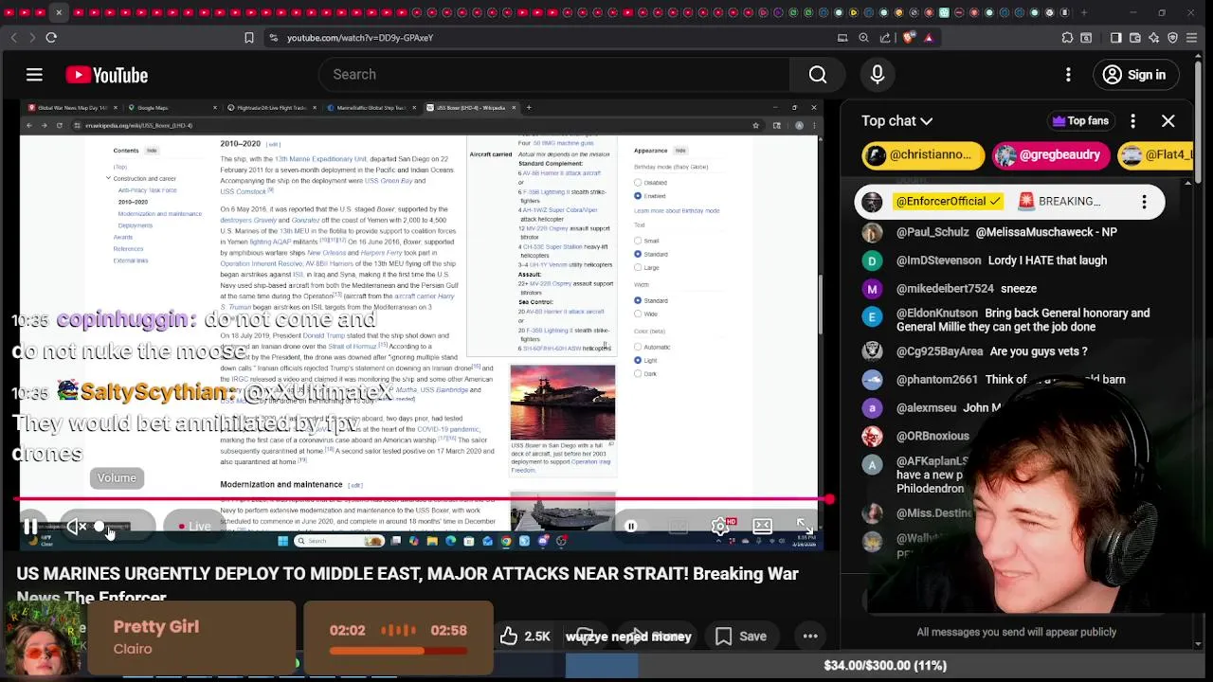Open the browser wallet icon
Viewport: 1213px width, 682px height.
coord(1134,38)
